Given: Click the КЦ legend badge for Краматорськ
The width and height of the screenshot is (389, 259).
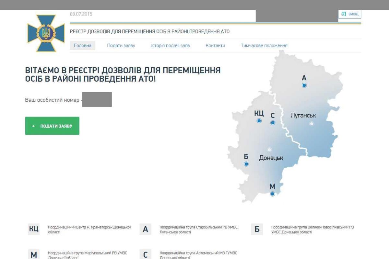Looking at the screenshot, I should point(34,229).
